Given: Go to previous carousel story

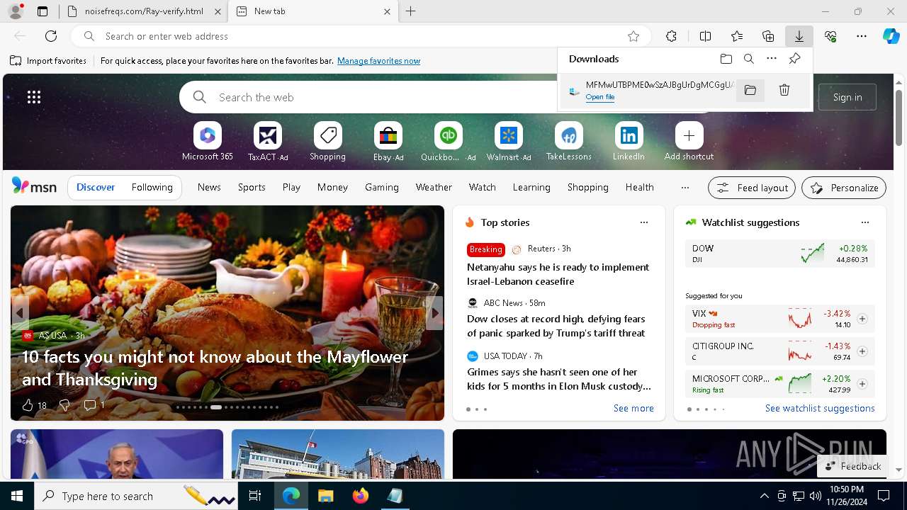Looking at the screenshot, I should pyautogui.click(x=20, y=312).
